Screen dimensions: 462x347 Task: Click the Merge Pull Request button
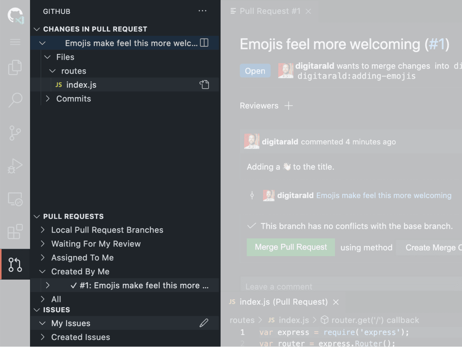[x=291, y=247]
